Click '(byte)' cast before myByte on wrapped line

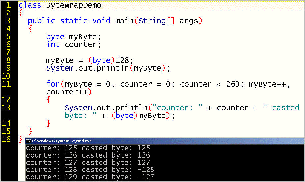tap(125, 116)
